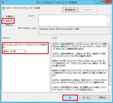
Task: Click the policy setting icon beside heading
Action: coord(4,8)
